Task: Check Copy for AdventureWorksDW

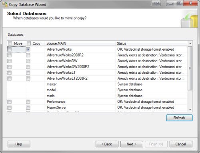Action: click(x=28, y=61)
